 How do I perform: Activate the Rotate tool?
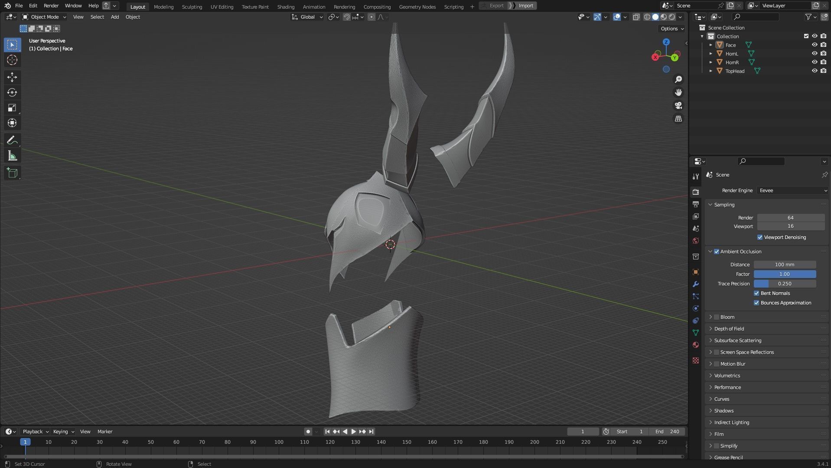(x=12, y=92)
